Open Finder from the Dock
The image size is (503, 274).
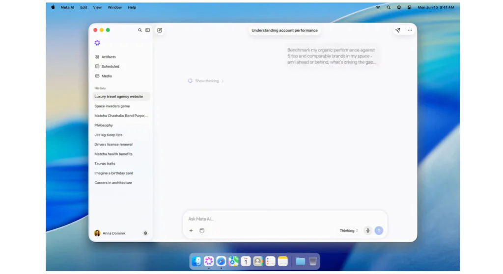click(x=196, y=261)
